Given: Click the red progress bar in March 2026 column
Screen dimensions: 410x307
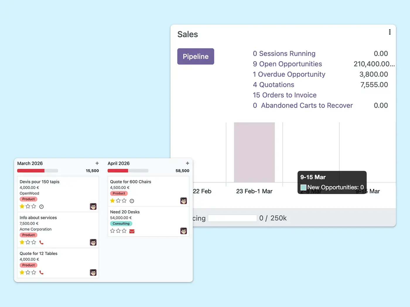Looking at the screenshot, I should 31,171.
